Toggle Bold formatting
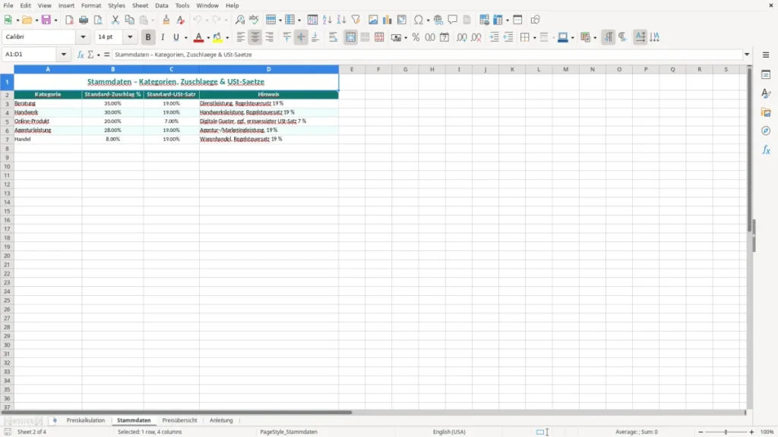This screenshot has width=778, height=437. [148, 37]
